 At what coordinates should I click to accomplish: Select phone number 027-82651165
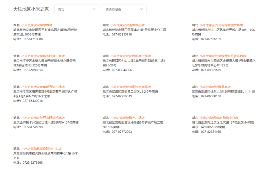click(211, 132)
